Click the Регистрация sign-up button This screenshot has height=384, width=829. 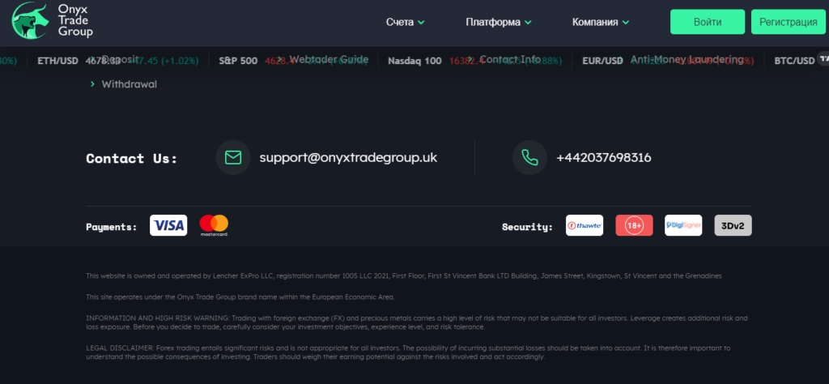(x=789, y=22)
